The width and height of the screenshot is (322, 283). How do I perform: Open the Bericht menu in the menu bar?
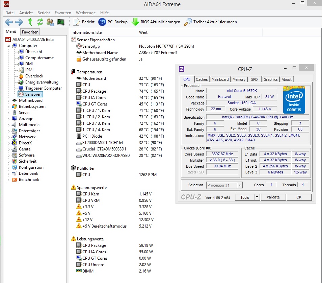[44, 13]
